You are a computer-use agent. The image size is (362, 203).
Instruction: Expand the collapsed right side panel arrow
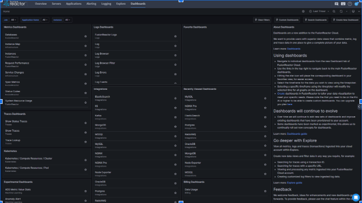[x=359, y=107]
